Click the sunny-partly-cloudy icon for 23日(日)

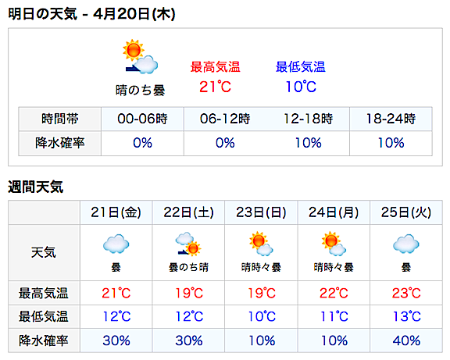pyautogui.click(x=261, y=244)
